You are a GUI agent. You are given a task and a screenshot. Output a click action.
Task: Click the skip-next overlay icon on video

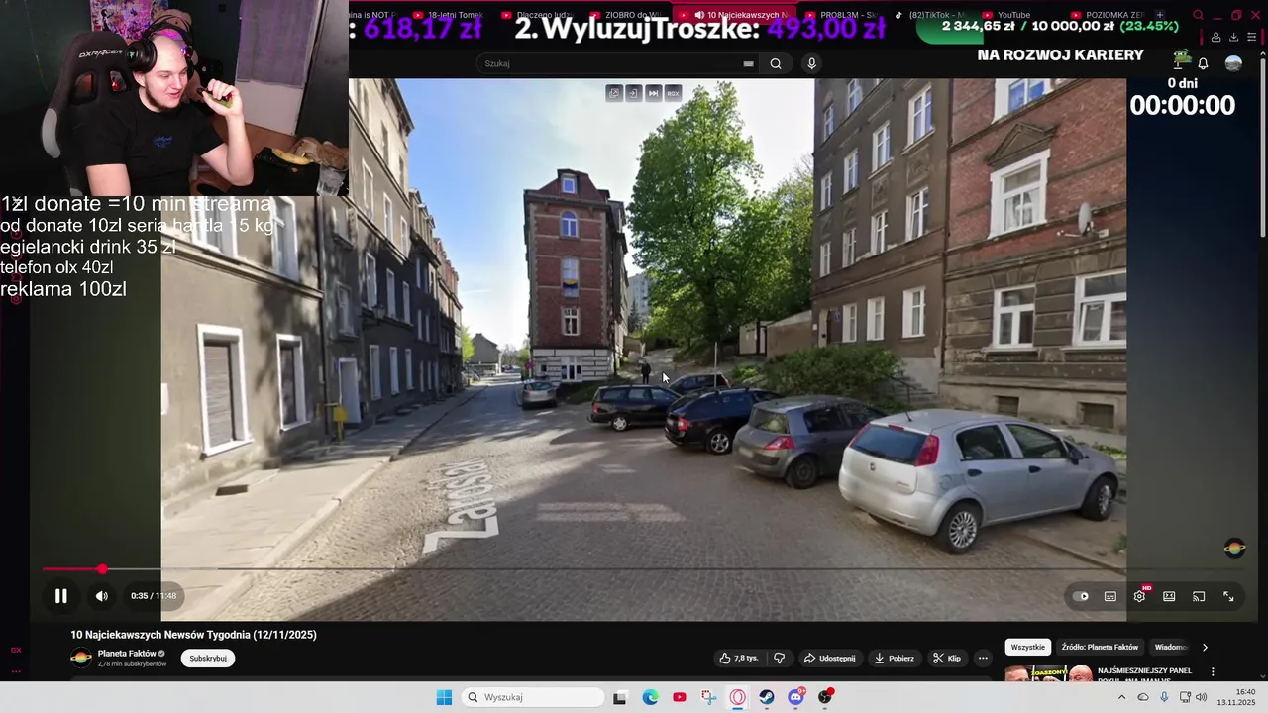coord(653,93)
